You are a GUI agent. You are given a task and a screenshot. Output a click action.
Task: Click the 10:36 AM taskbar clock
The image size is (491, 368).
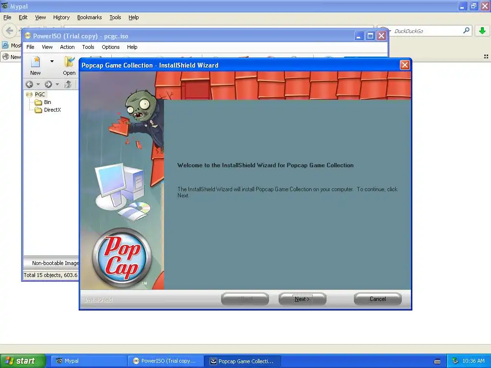(x=473, y=361)
